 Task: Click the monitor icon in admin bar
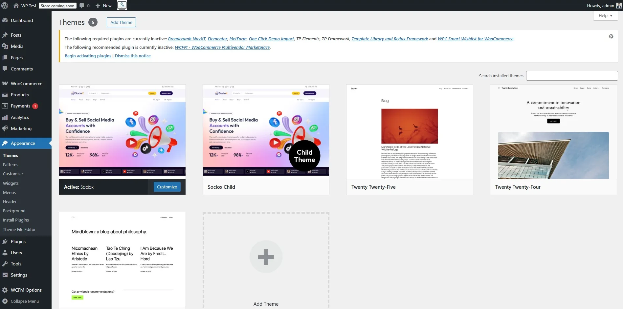(x=122, y=5)
